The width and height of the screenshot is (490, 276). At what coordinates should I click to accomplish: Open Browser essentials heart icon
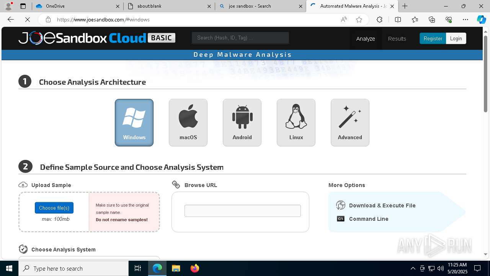click(449, 20)
